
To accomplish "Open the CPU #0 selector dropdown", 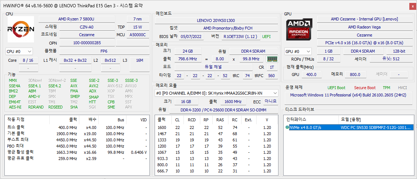I will [x=19, y=52].
